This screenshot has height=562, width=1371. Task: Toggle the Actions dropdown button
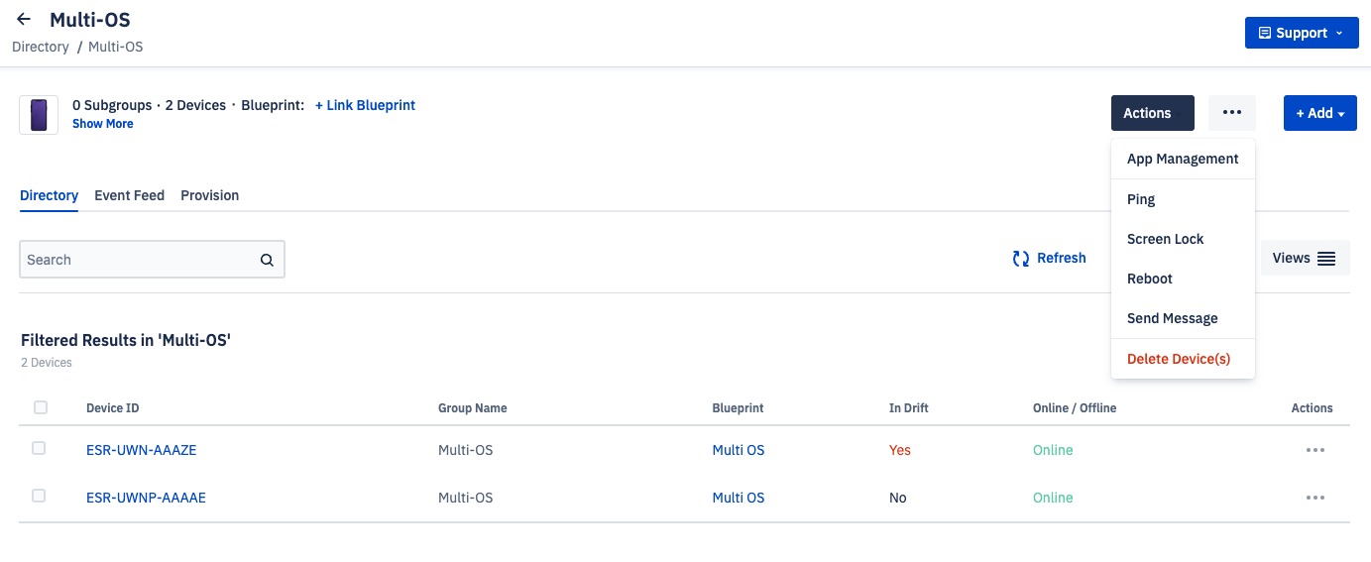tap(1153, 113)
